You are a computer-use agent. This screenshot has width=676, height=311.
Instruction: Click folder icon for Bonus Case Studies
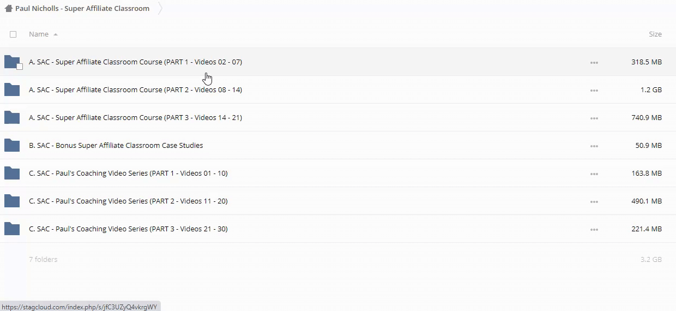tap(11, 145)
